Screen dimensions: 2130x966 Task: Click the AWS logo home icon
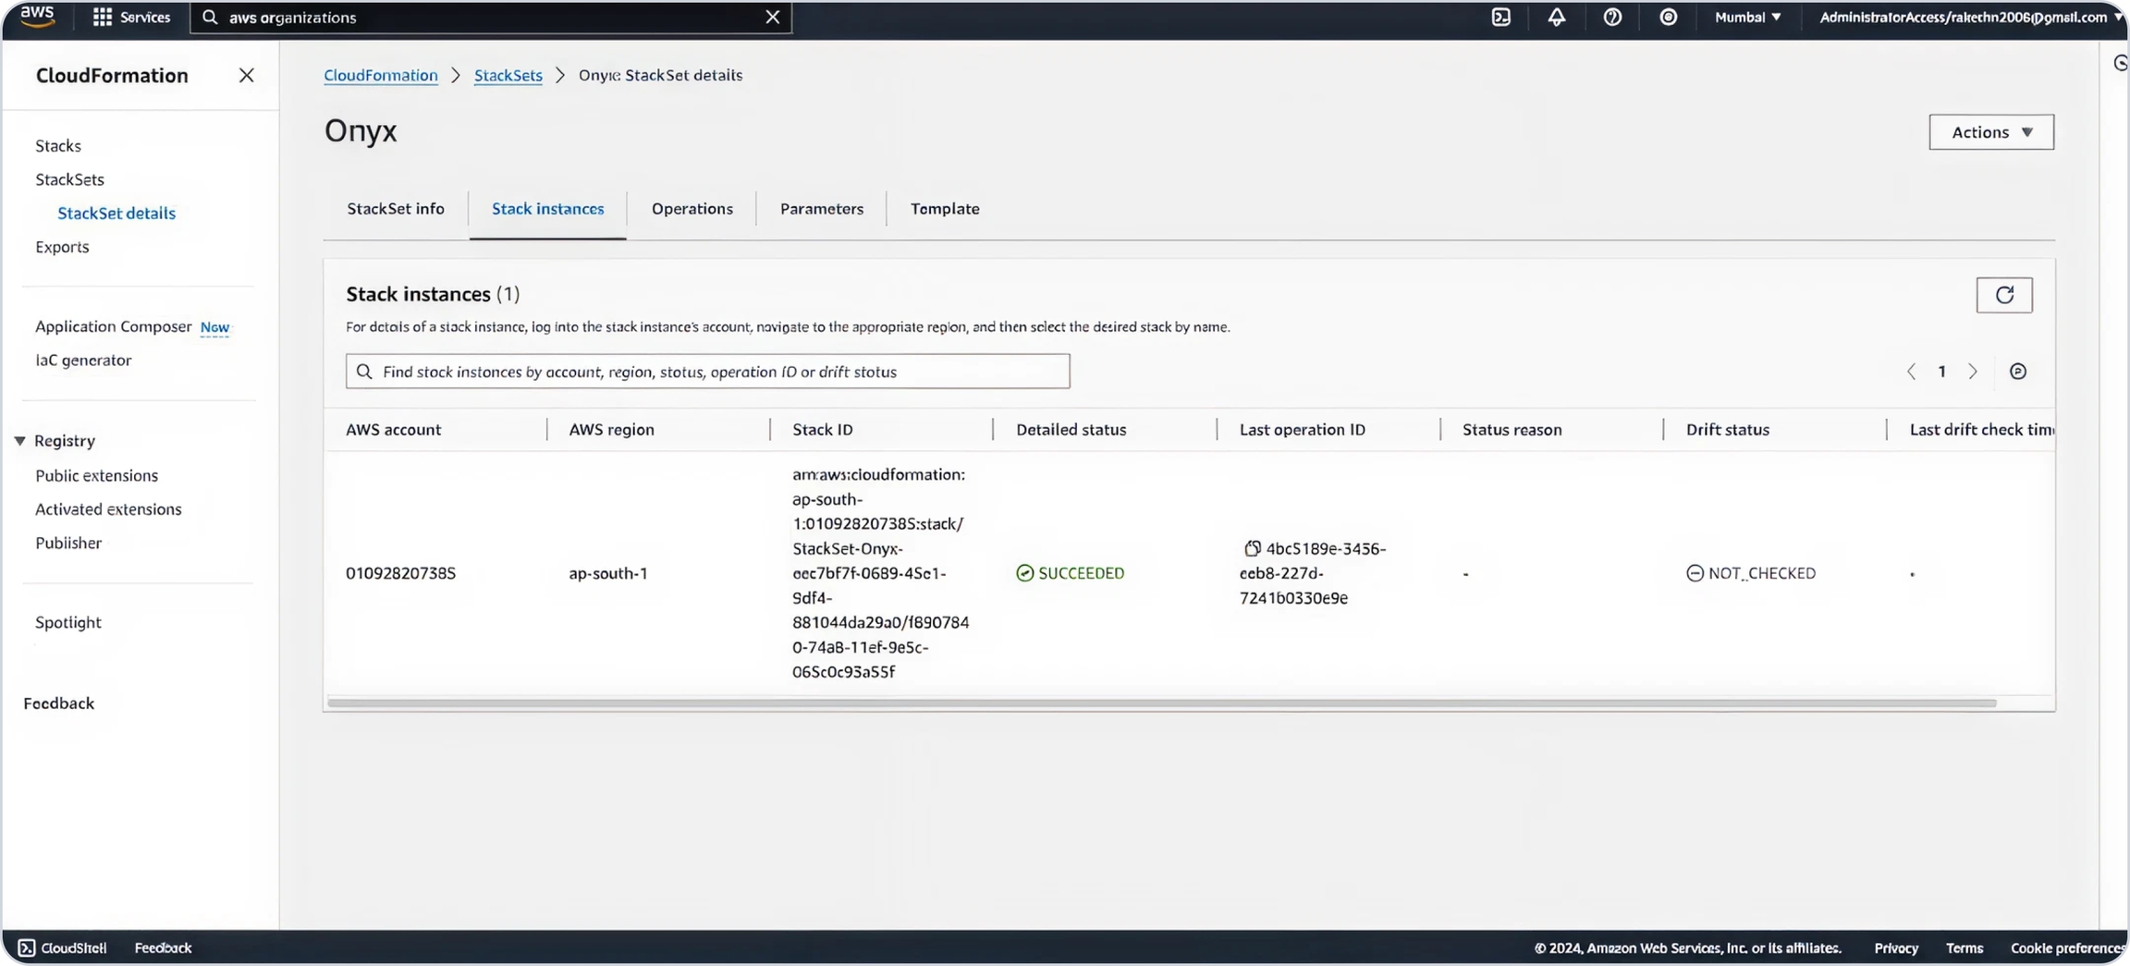37,17
